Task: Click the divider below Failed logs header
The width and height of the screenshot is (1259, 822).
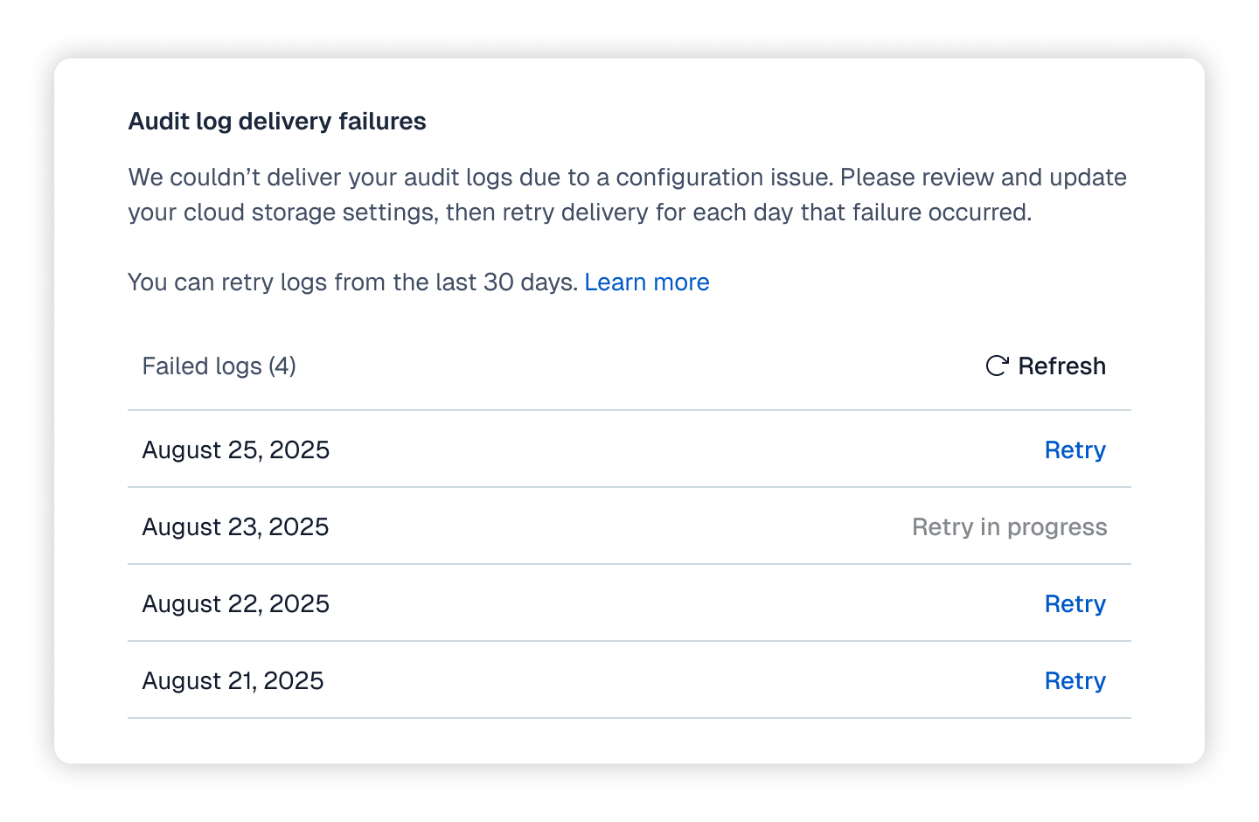Action: click(x=629, y=409)
